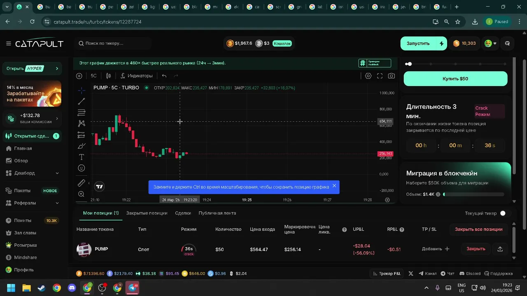The width and height of the screenshot is (527, 296).
Task: Click the ticker search field
Action: 113,43
